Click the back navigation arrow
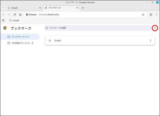 (x=3, y=14)
